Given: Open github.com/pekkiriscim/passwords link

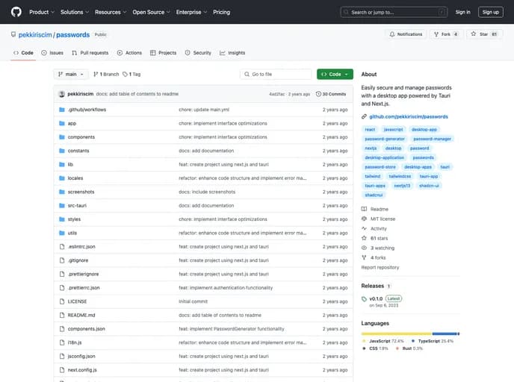Looking at the screenshot, I should (x=409, y=116).
